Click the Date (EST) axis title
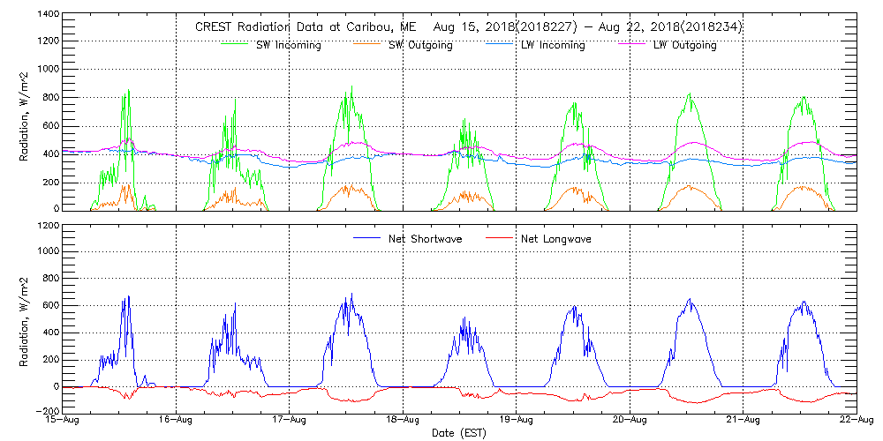This screenshot has width=883, height=441. [460, 433]
